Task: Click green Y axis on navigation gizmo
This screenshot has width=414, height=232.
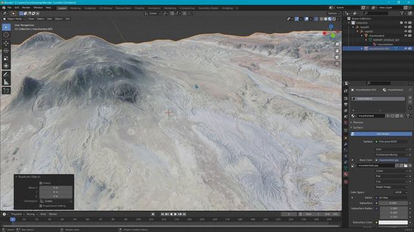Action: tap(333, 35)
